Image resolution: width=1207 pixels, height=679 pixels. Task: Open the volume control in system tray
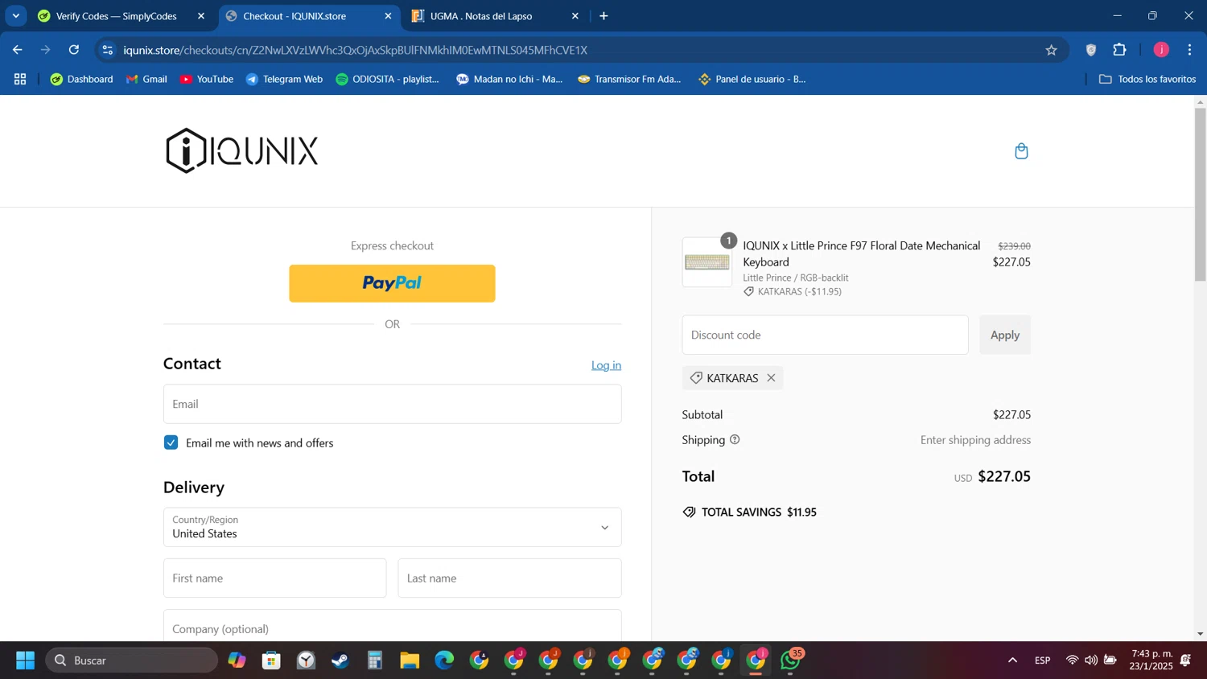coord(1091,660)
